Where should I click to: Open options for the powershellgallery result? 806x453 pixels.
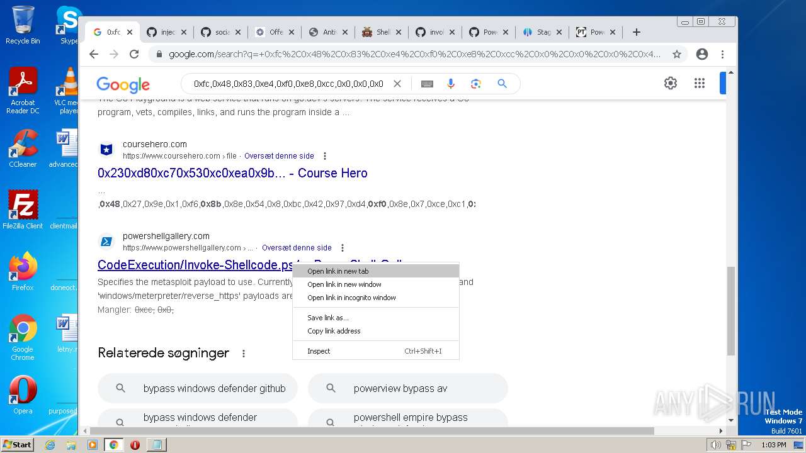click(343, 248)
